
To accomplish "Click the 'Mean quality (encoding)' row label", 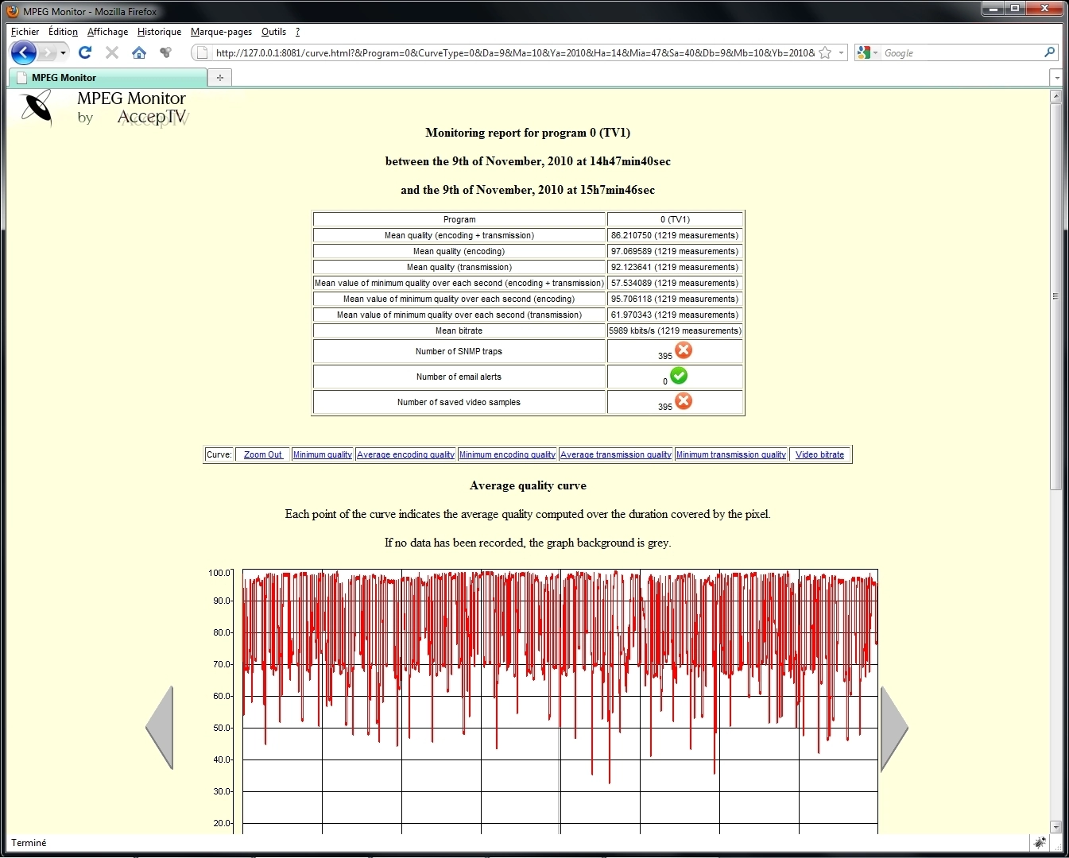I will [459, 251].
